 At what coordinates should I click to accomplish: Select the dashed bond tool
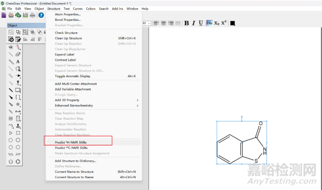click(x=11, y=69)
